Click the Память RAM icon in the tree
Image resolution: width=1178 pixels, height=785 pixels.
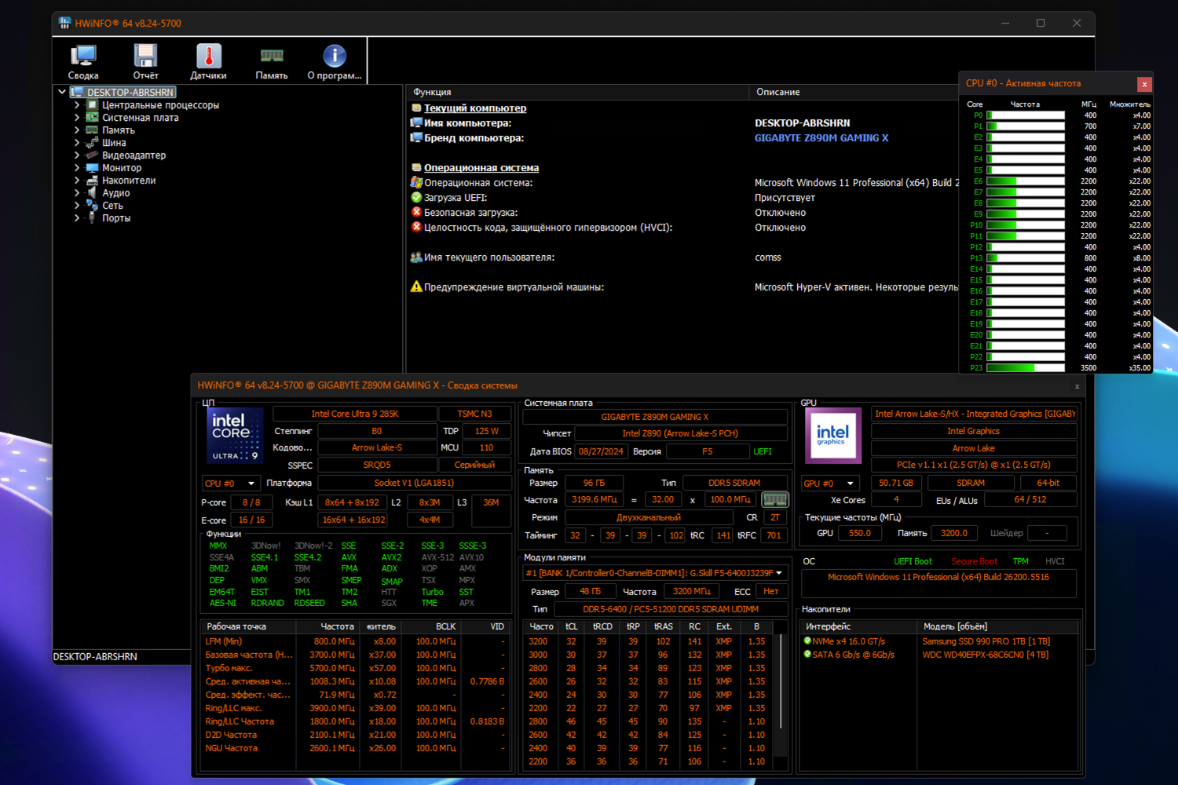pyautogui.click(x=92, y=130)
